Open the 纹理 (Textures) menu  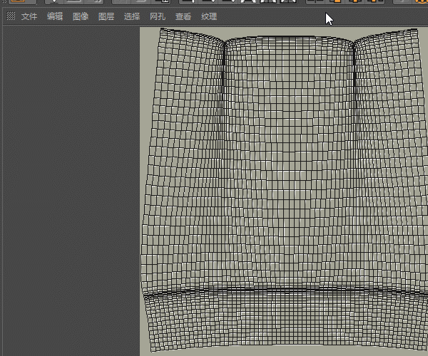coord(209,16)
